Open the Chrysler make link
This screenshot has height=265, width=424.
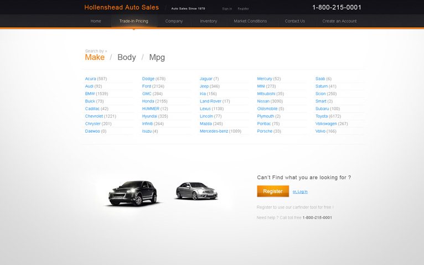[93, 124]
